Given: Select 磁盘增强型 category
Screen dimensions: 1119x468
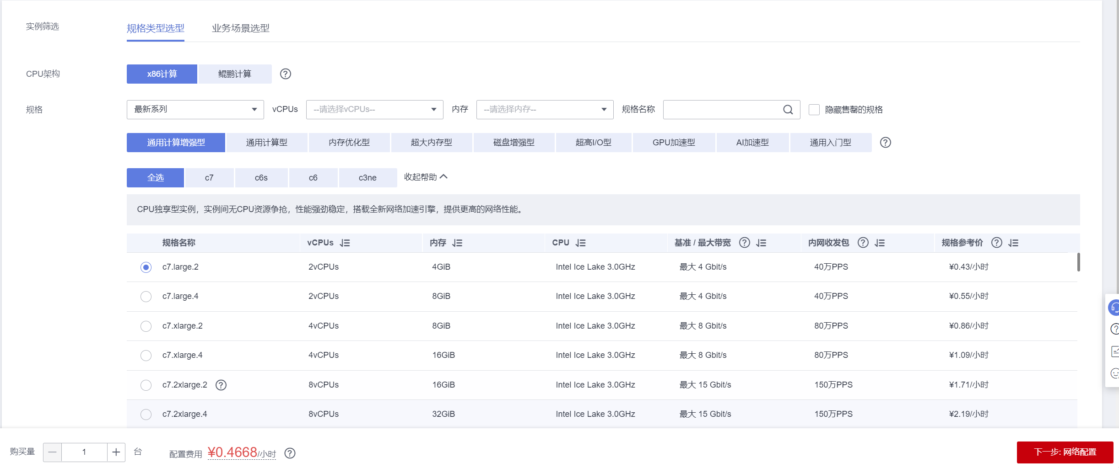Looking at the screenshot, I should [514, 143].
